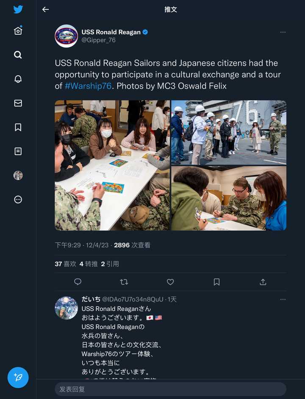Open the Messages envelope icon
The width and height of the screenshot is (305, 399).
point(18,103)
